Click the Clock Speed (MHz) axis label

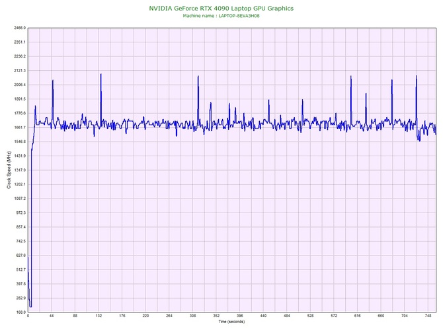[x=9, y=169]
